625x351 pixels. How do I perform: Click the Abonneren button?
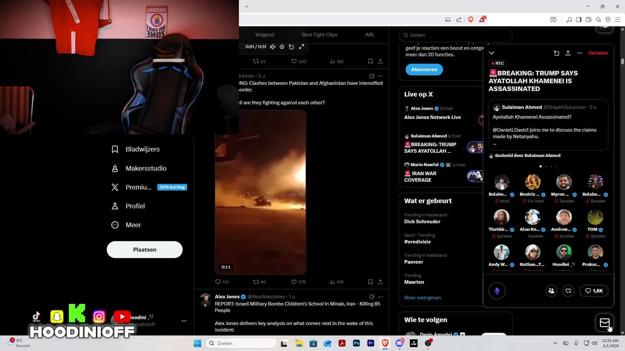(x=424, y=69)
